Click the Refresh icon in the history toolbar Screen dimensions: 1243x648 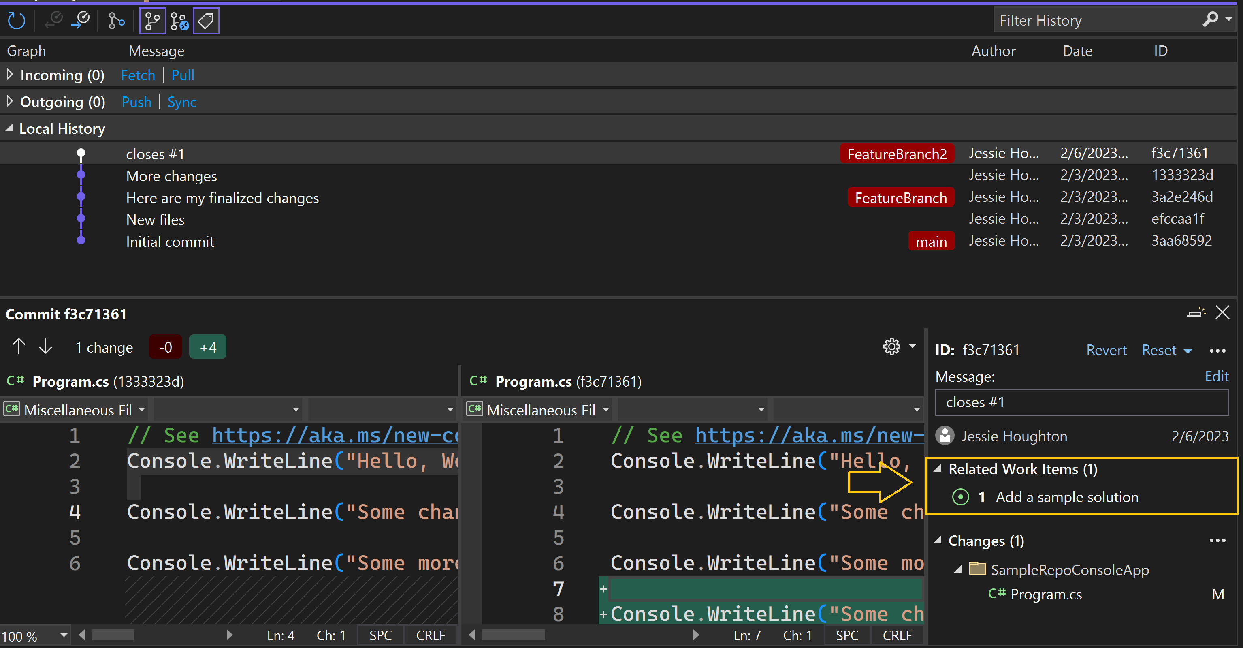tap(17, 21)
